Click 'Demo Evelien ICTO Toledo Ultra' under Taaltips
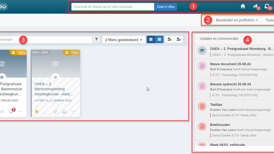Image resolution: width=274 pixels, height=154 pixels. (234, 115)
